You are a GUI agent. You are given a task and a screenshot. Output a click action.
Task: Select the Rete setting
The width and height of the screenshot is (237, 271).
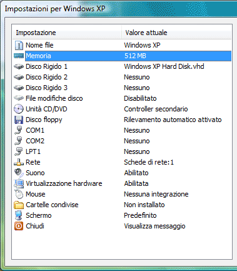pyautogui.click(x=33, y=162)
